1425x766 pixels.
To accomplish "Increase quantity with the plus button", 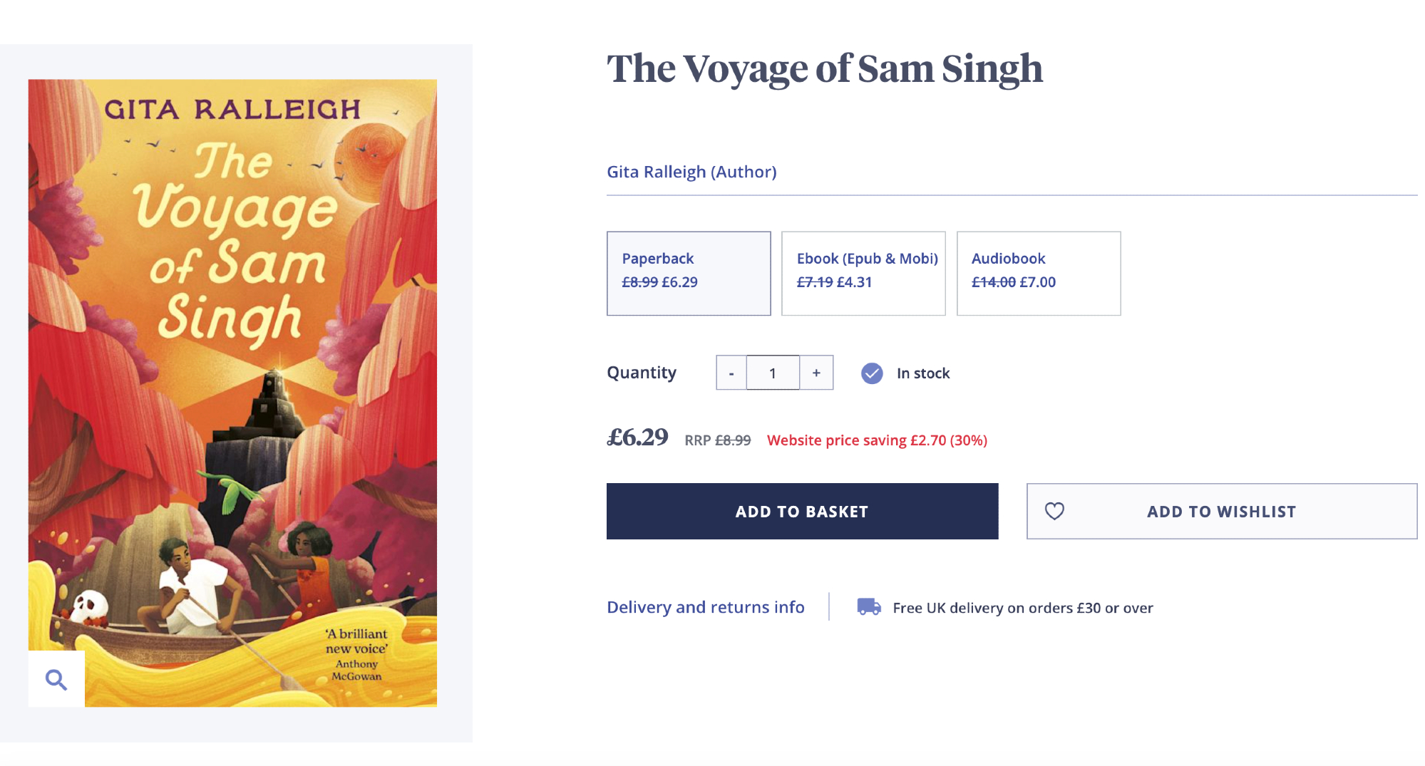I will click(816, 373).
